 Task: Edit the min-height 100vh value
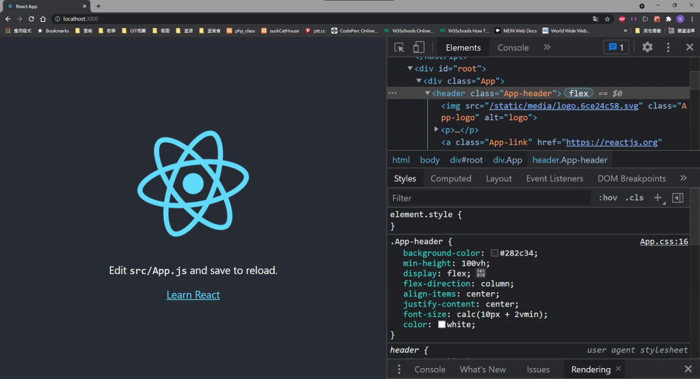click(473, 263)
